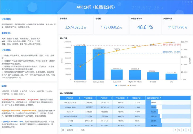Click the ABC分析明细表 table title
The height and width of the screenshot is (134, 193).
click(x=66, y=93)
